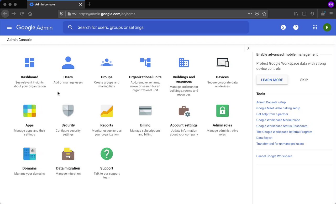
Task: Open the Buildings and resources icon
Action: (x=184, y=63)
